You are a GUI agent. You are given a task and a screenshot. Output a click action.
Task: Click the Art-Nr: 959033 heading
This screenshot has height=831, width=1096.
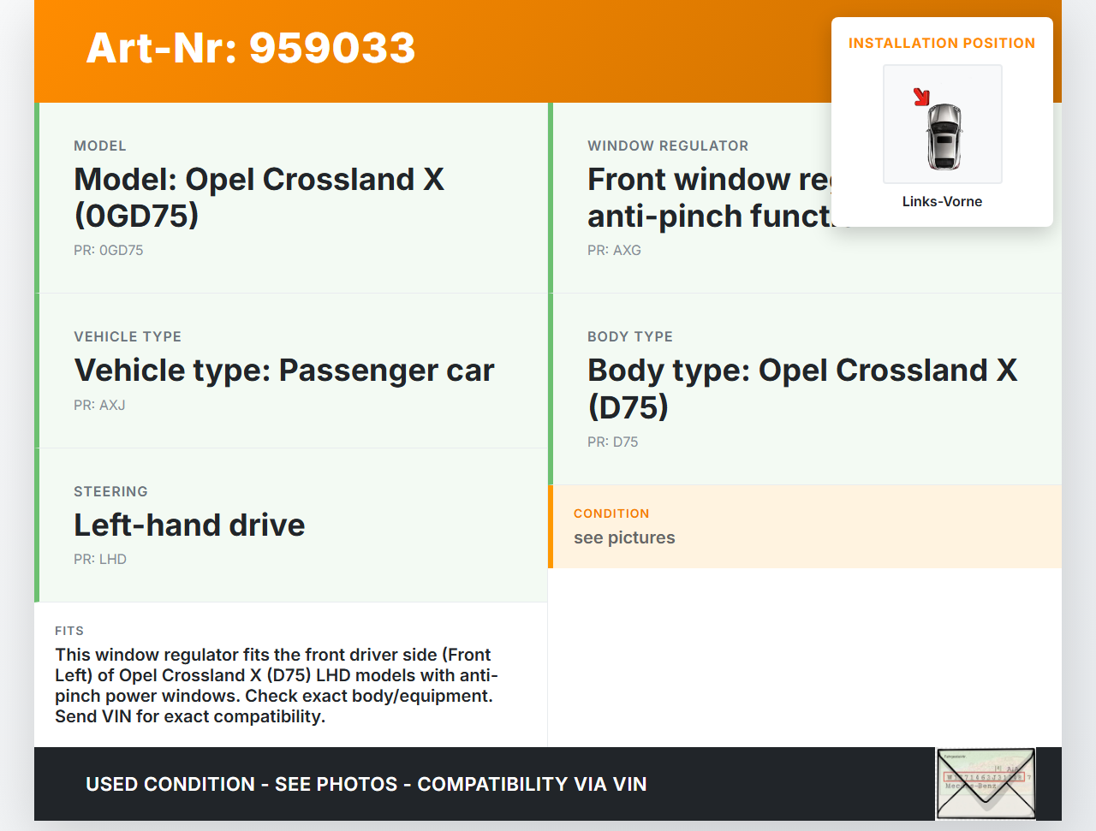[x=251, y=48]
